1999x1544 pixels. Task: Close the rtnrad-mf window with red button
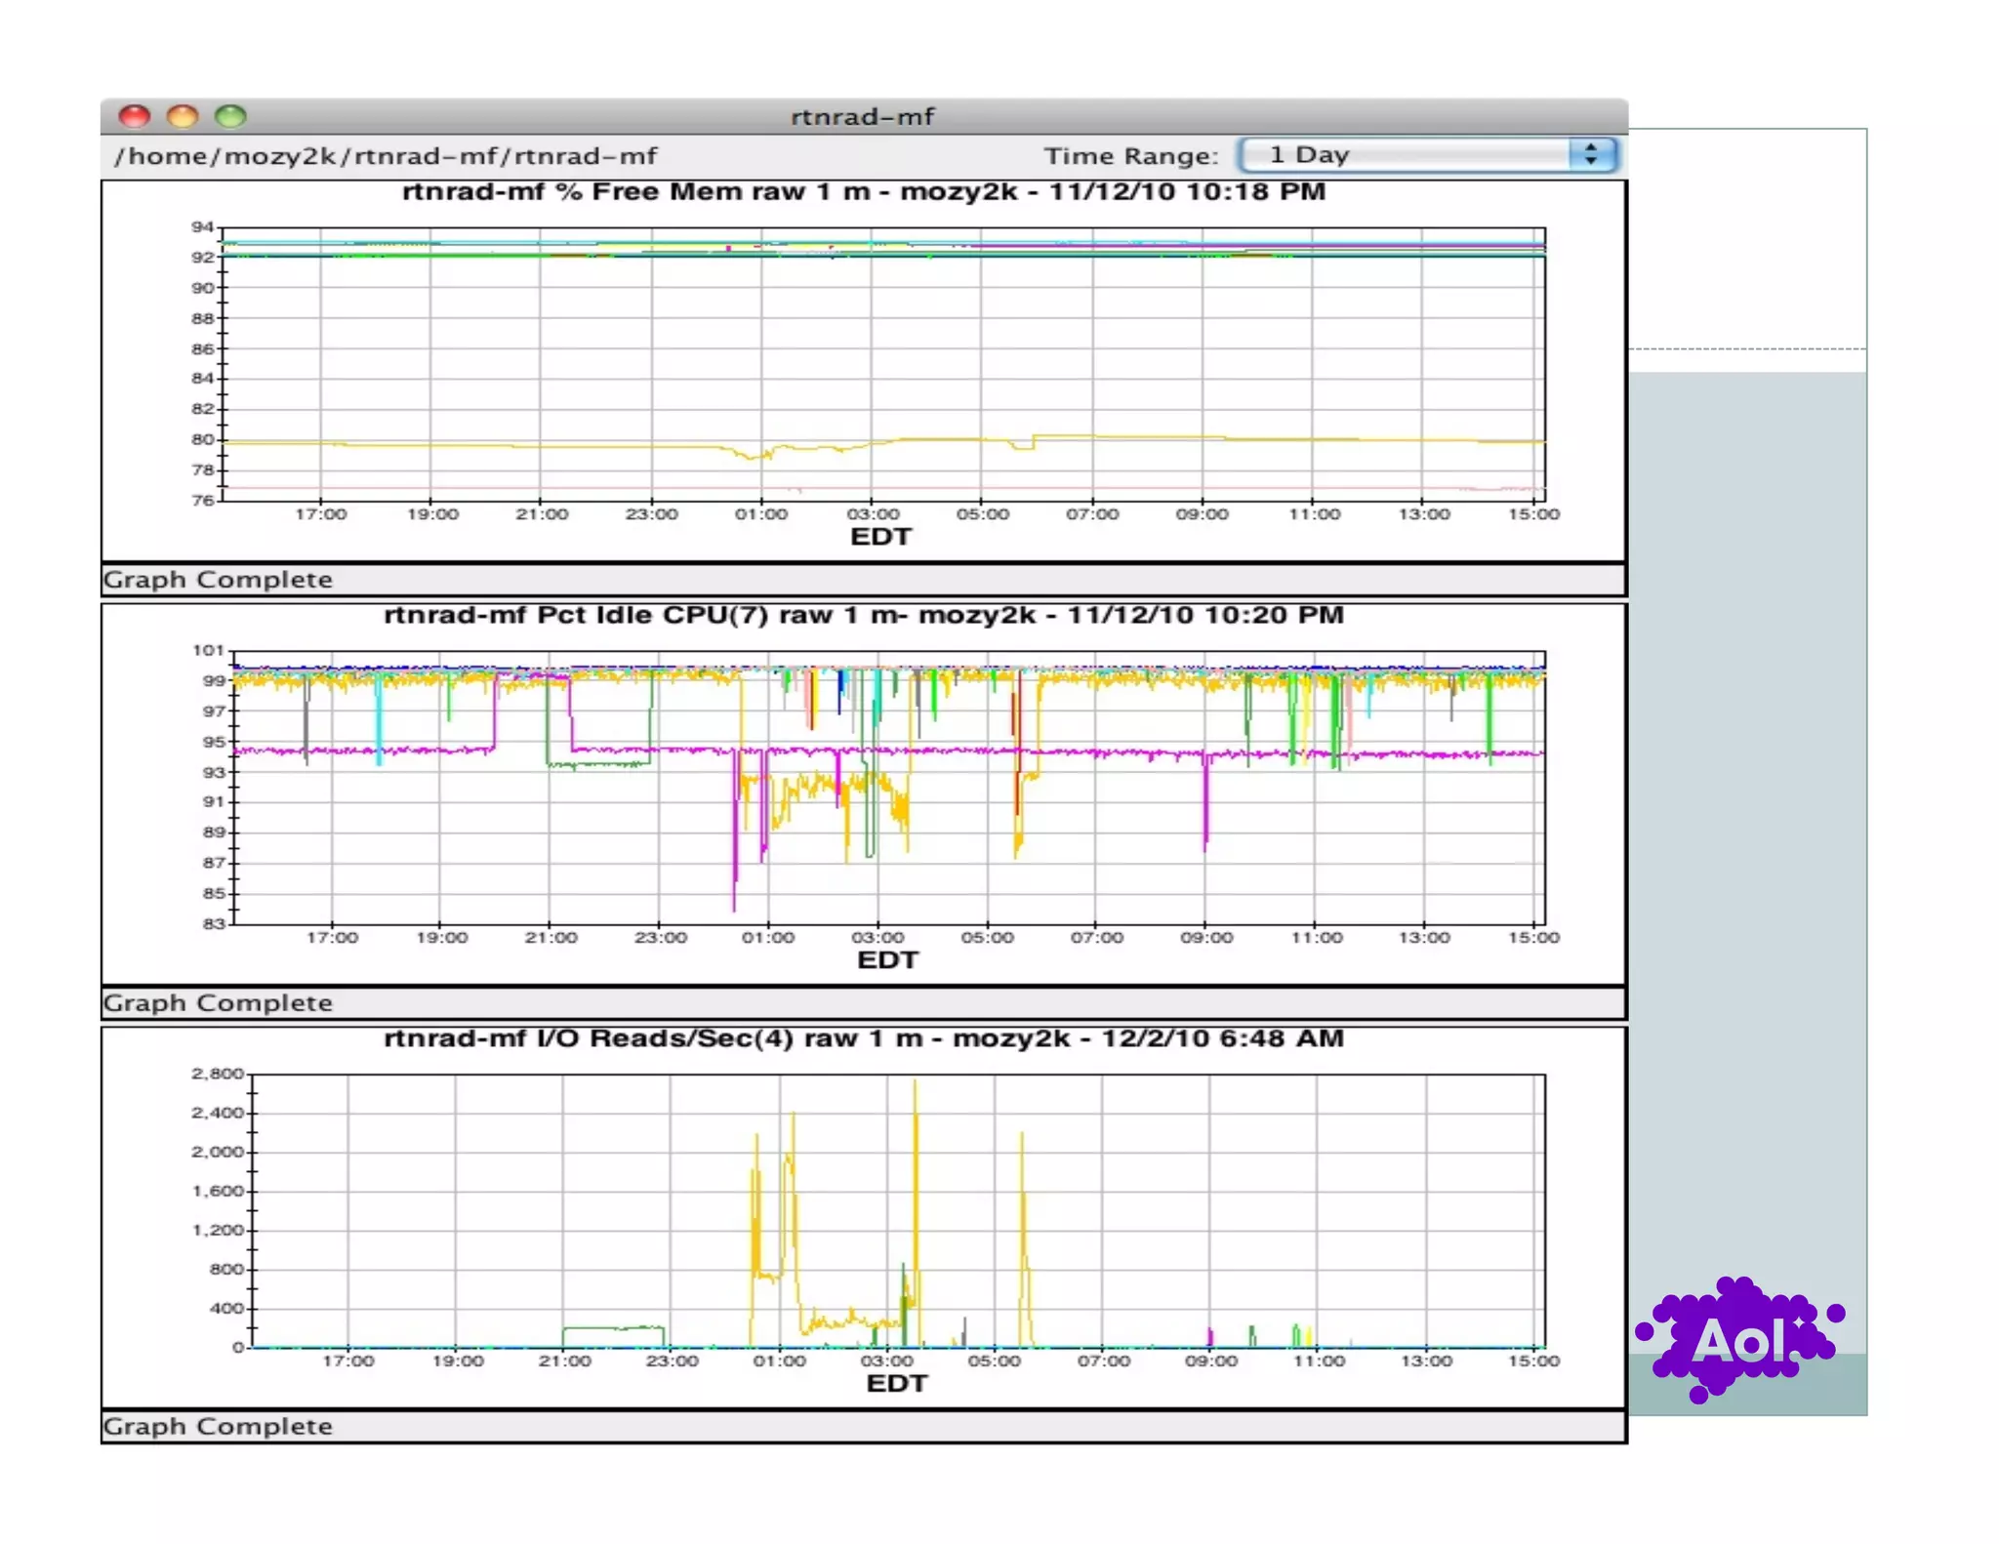135,116
